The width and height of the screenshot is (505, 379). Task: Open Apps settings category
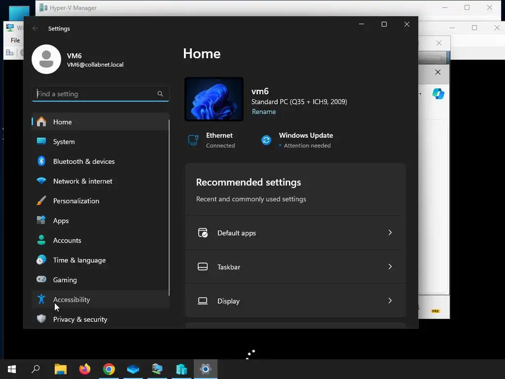pyautogui.click(x=100, y=221)
